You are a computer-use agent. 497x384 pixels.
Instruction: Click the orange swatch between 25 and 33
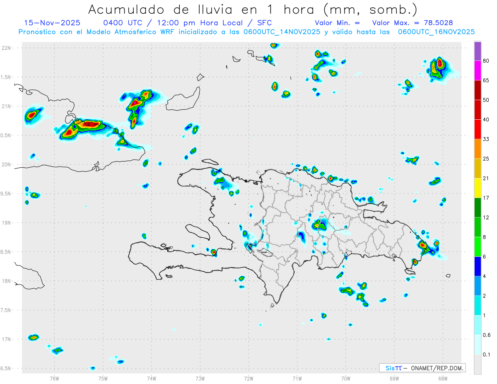click(478, 149)
